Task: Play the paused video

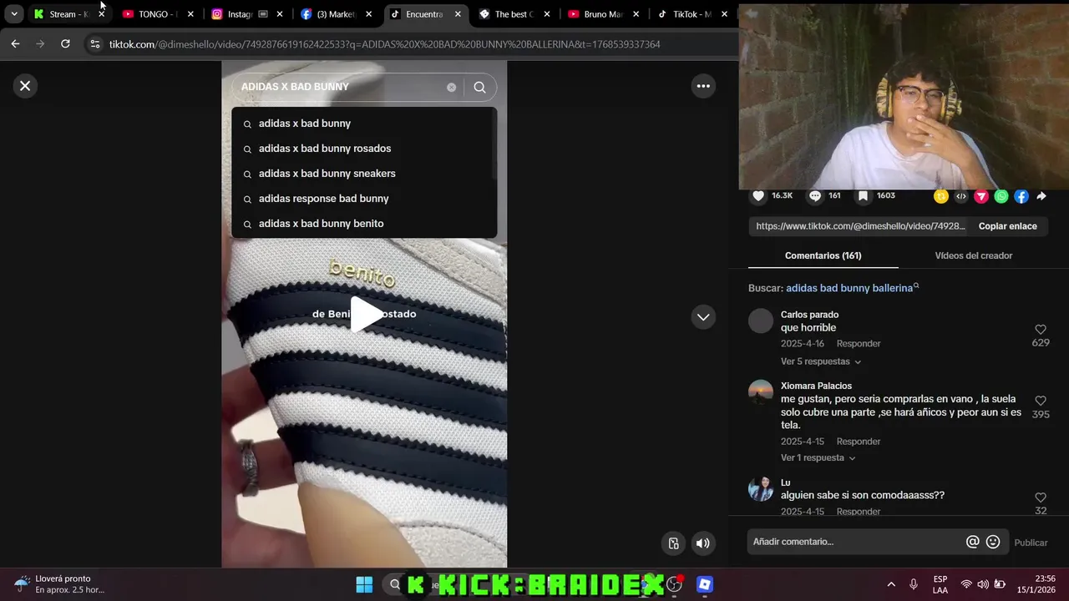Action: pyautogui.click(x=365, y=315)
